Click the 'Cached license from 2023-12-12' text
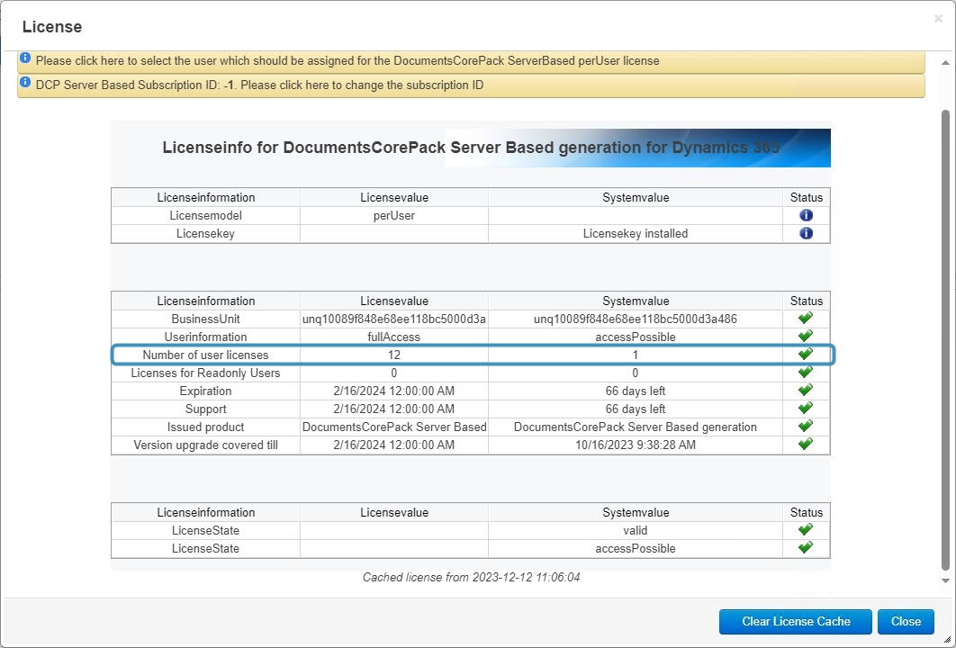Image resolution: width=956 pixels, height=648 pixels. (x=471, y=577)
